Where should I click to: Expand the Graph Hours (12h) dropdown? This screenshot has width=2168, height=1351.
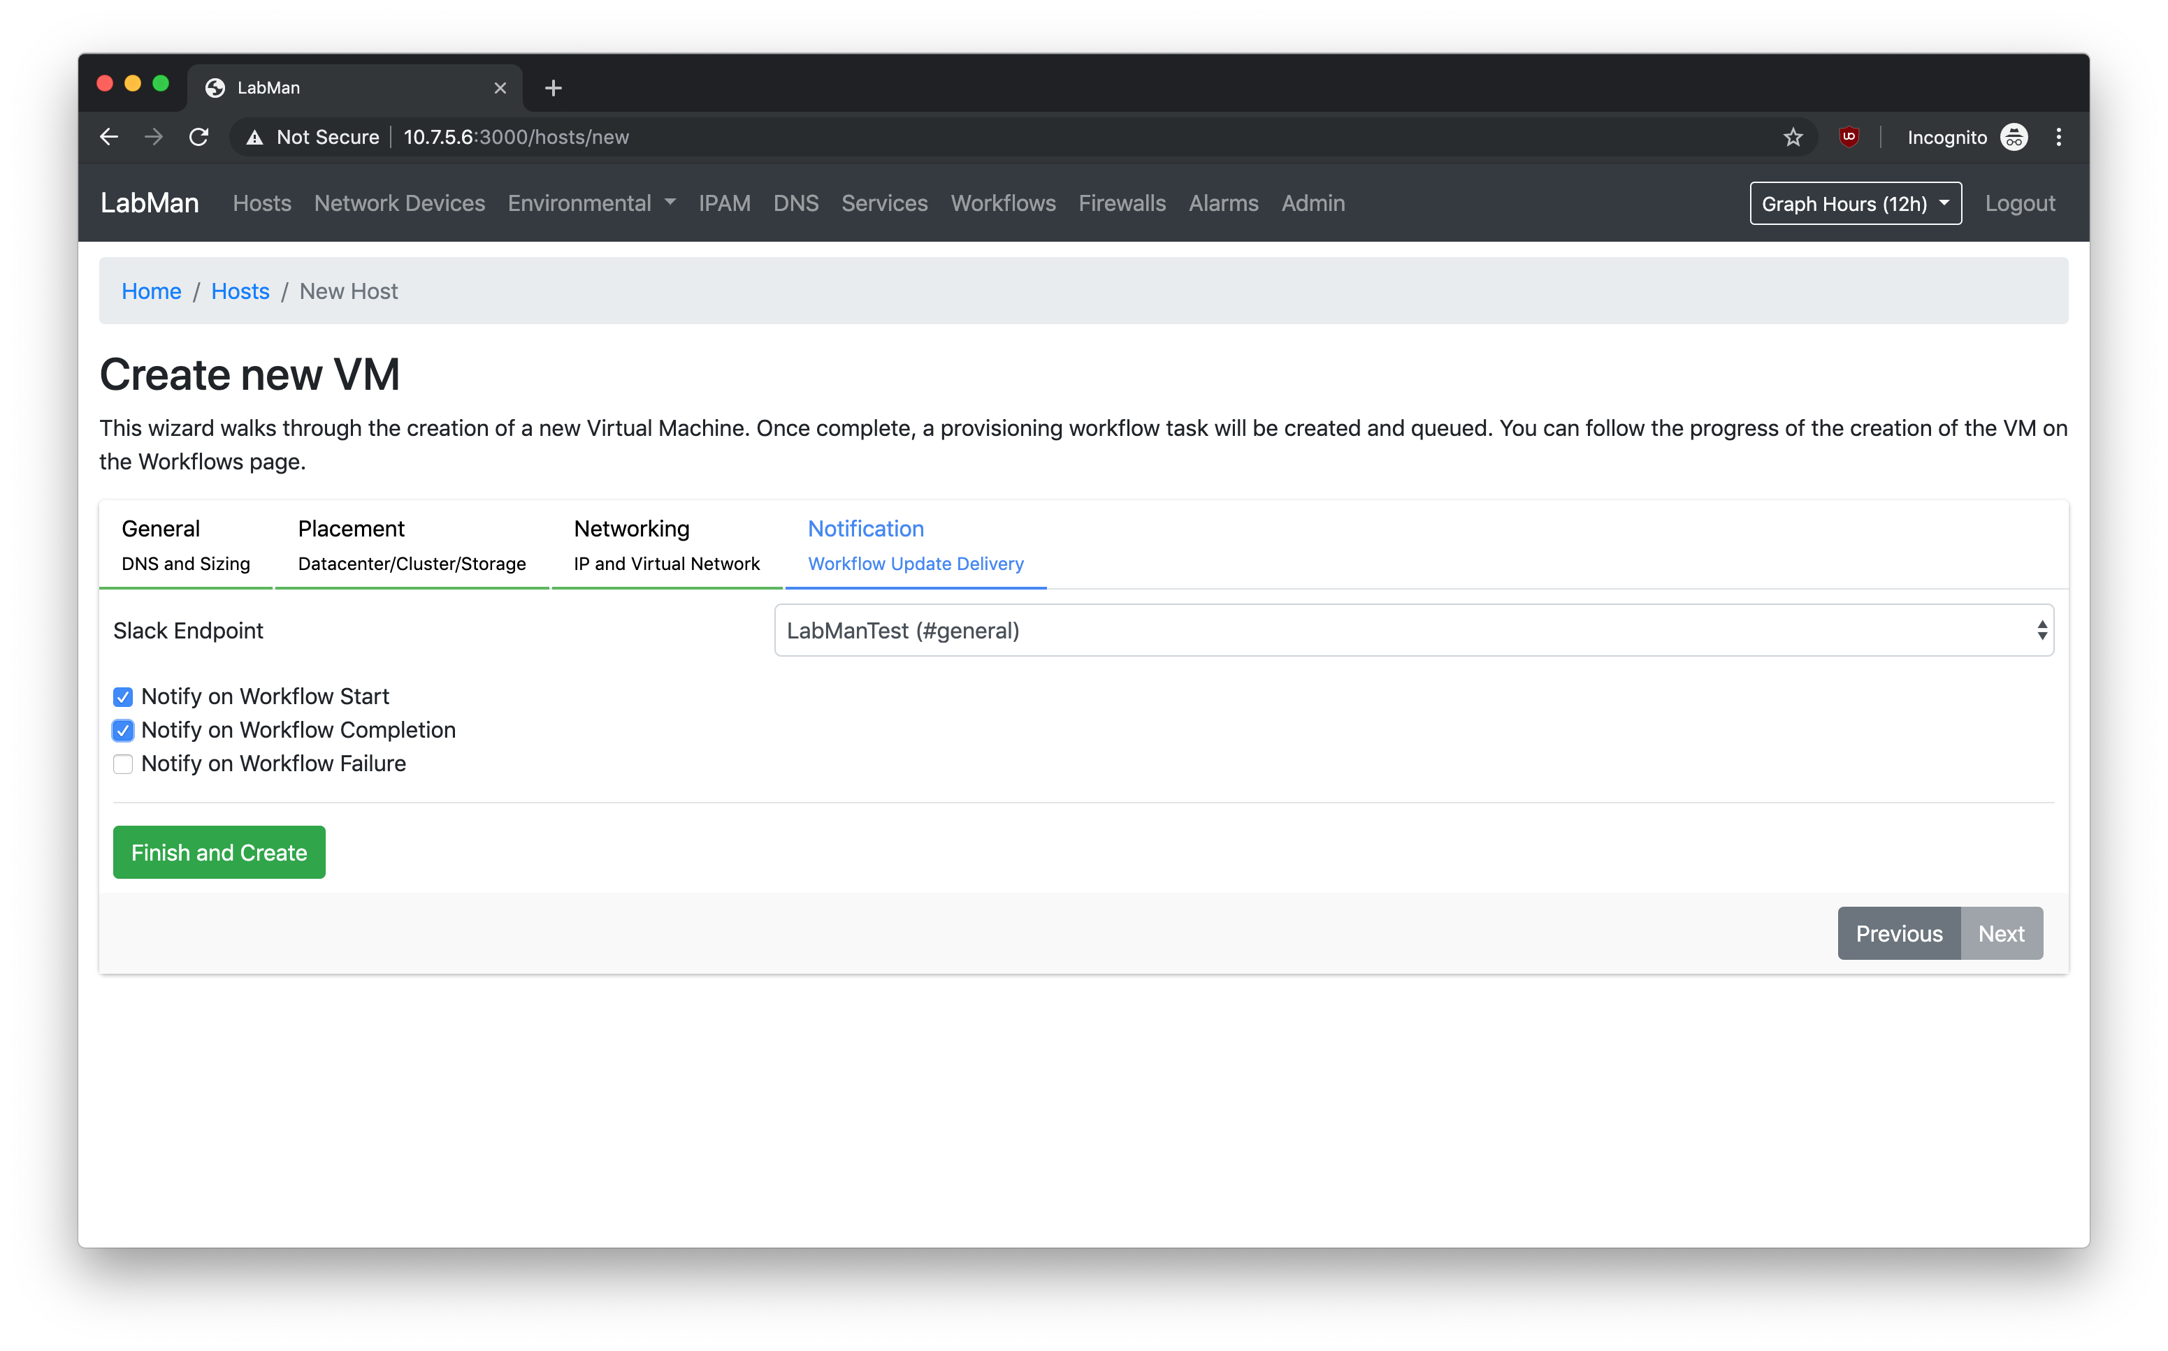[1855, 204]
